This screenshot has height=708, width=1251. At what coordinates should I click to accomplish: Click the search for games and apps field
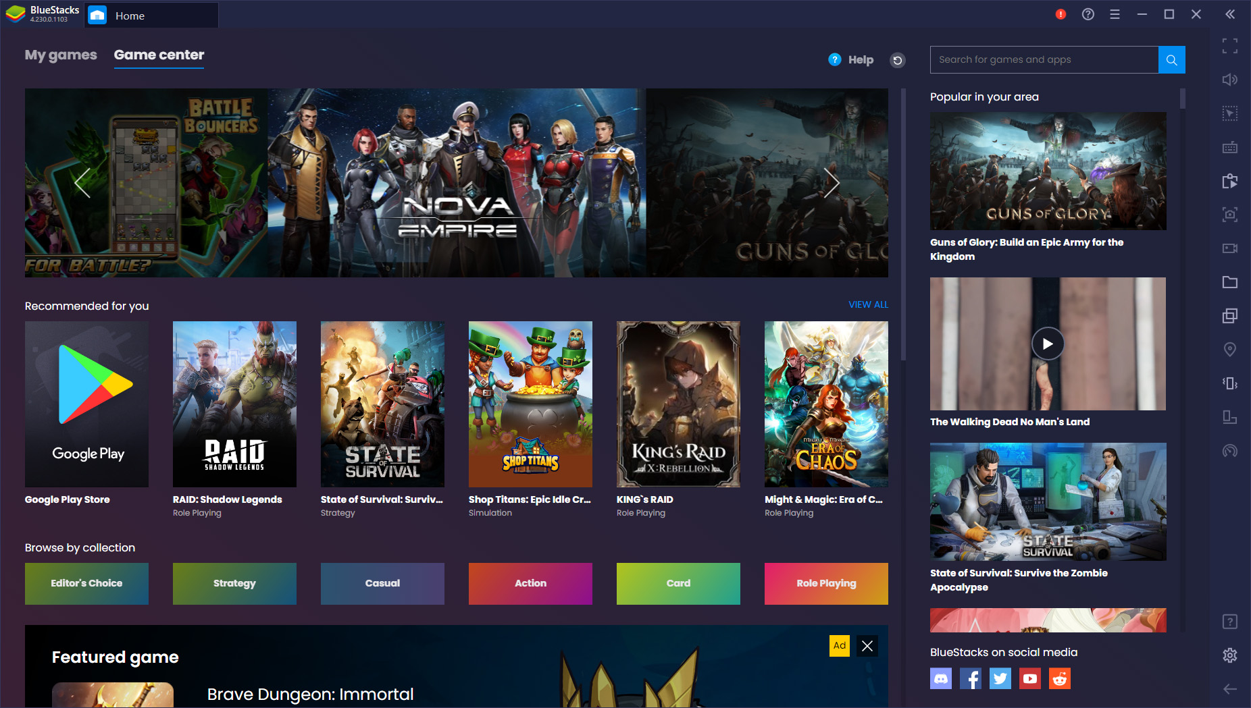tap(1044, 59)
